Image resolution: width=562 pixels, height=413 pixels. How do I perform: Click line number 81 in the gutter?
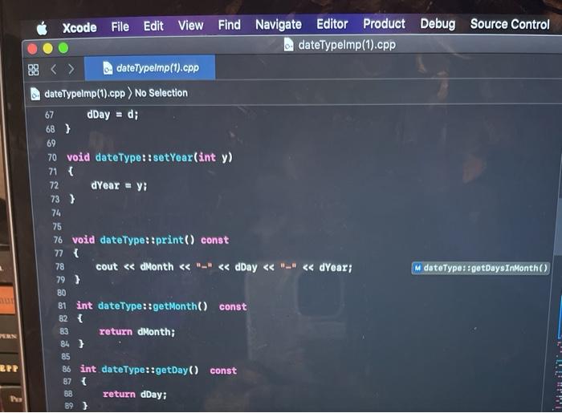click(x=62, y=306)
